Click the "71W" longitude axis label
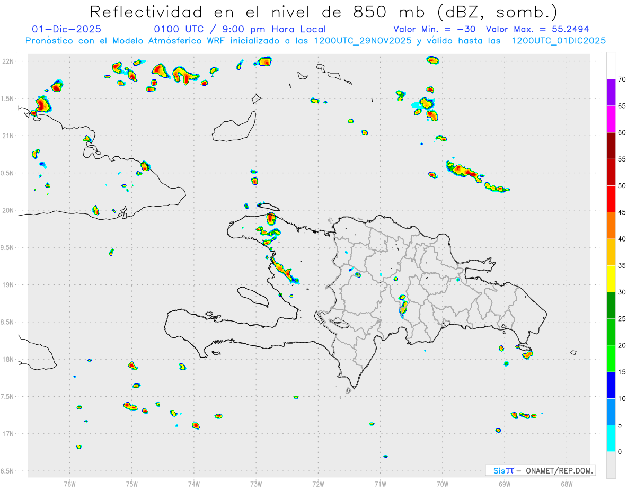Screen dimensions: 636x491 coord(380,484)
